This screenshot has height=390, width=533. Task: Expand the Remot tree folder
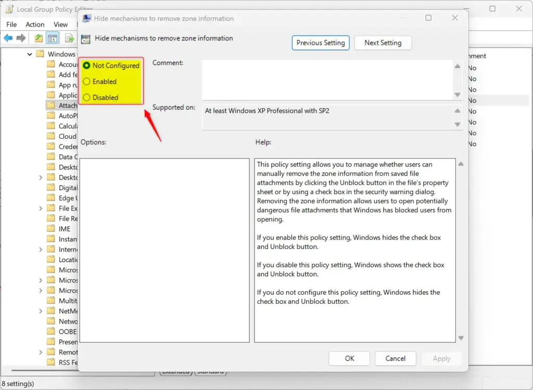tap(41, 352)
